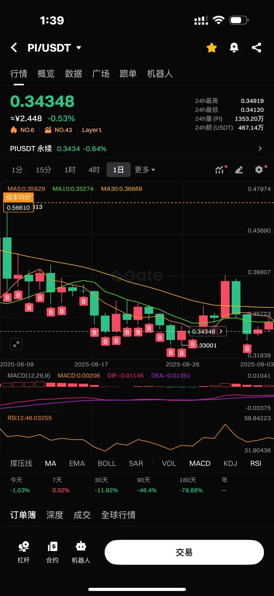274x596 pixels.
Task: Tap the 7天 0.32% performance
Action: point(61,485)
